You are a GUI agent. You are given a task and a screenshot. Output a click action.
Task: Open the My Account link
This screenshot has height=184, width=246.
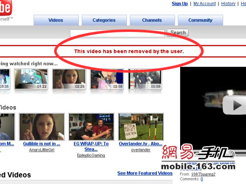[205, 3]
